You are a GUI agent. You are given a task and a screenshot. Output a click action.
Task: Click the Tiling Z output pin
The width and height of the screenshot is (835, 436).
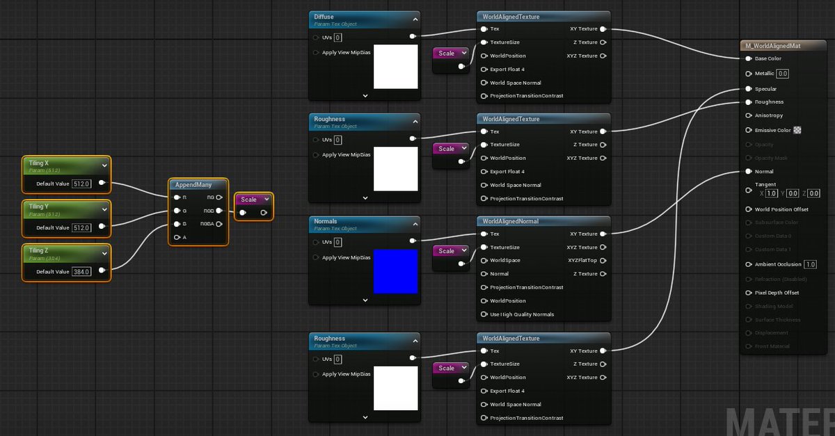(x=102, y=271)
